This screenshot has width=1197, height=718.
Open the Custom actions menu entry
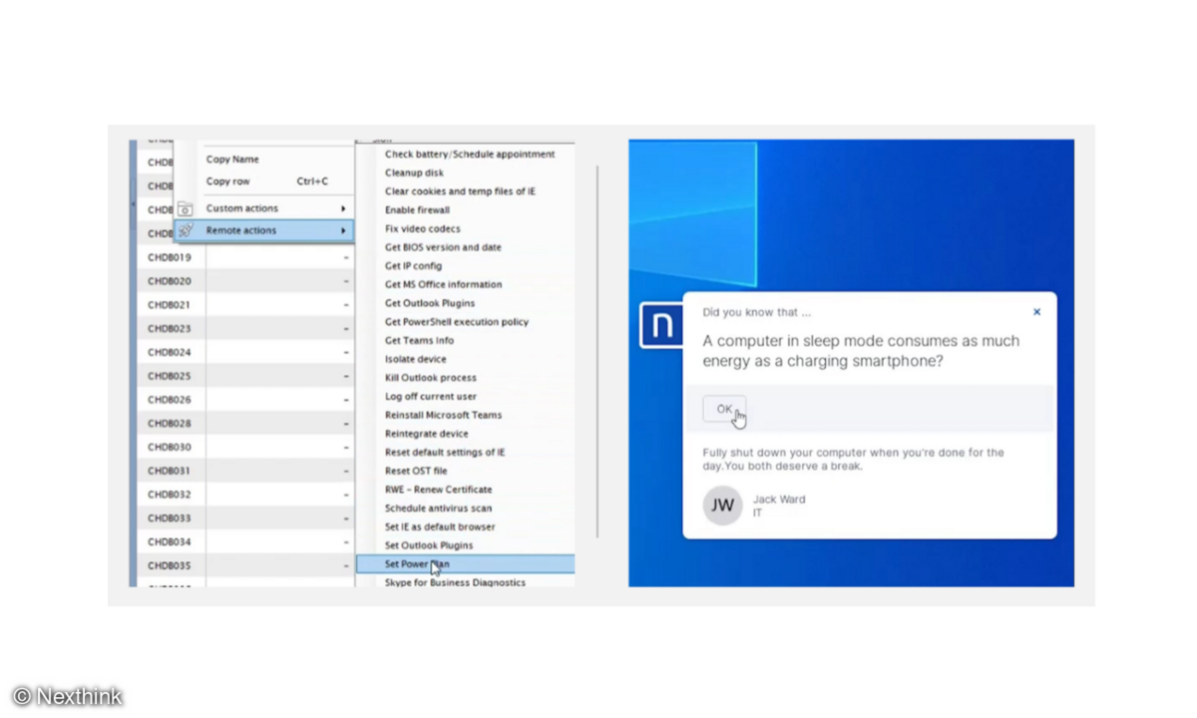coord(264,208)
